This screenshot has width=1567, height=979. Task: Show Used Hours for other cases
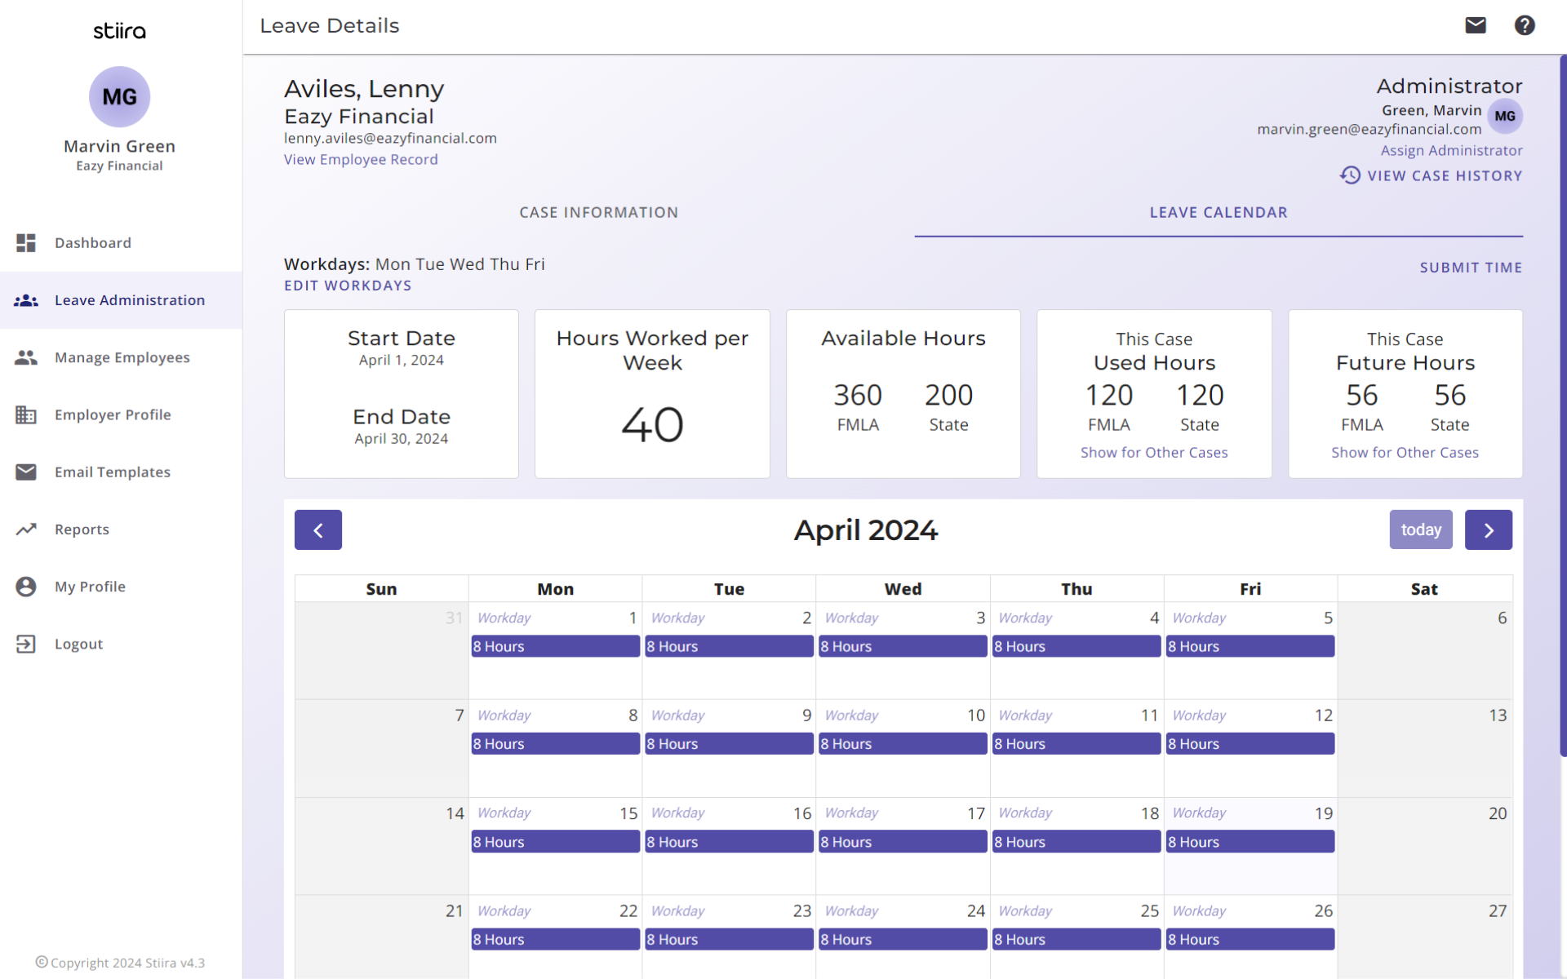pyautogui.click(x=1153, y=453)
